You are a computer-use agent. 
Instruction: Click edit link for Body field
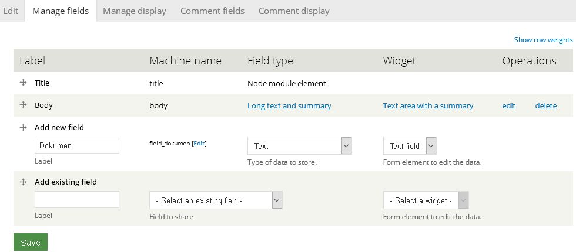click(x=508, y=106)
